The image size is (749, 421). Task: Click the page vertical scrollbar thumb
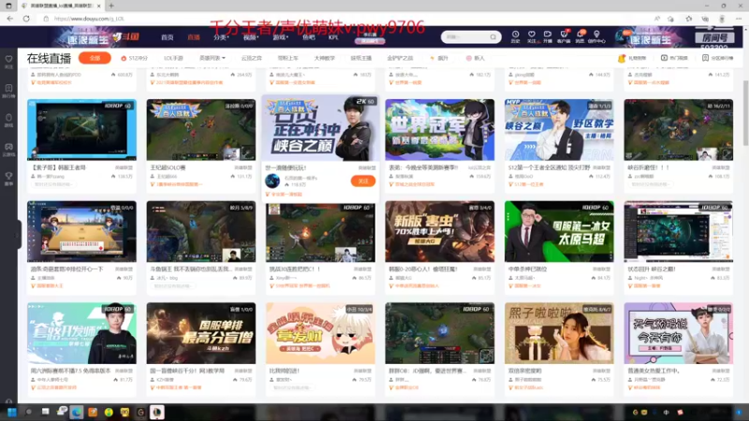(745, 113)
